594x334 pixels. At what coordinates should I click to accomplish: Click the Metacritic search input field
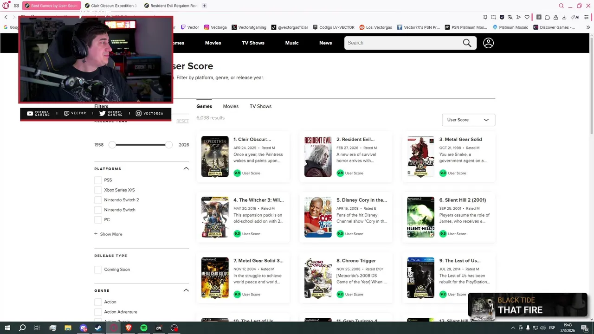pyautogui.click(x=402, y=43)
